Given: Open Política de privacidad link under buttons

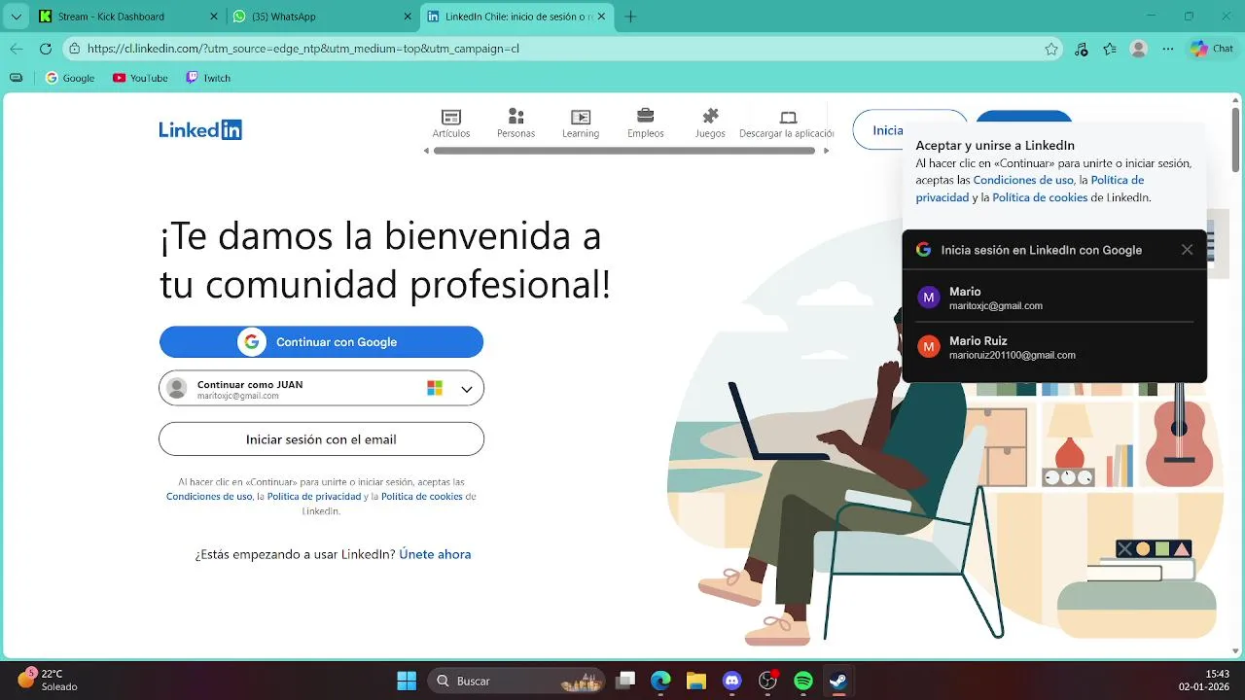Looking at the screenshot, I should tap(314, 497).
